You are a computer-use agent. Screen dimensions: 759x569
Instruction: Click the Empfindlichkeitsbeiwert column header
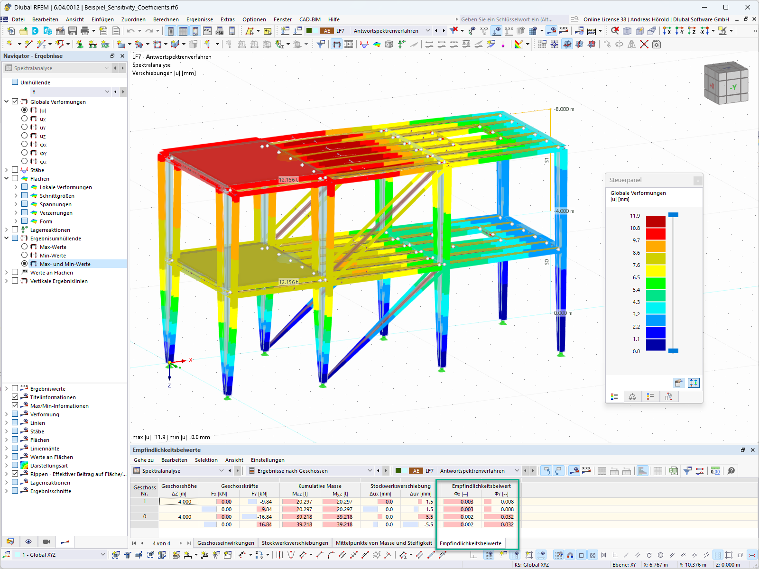[481, 486]
